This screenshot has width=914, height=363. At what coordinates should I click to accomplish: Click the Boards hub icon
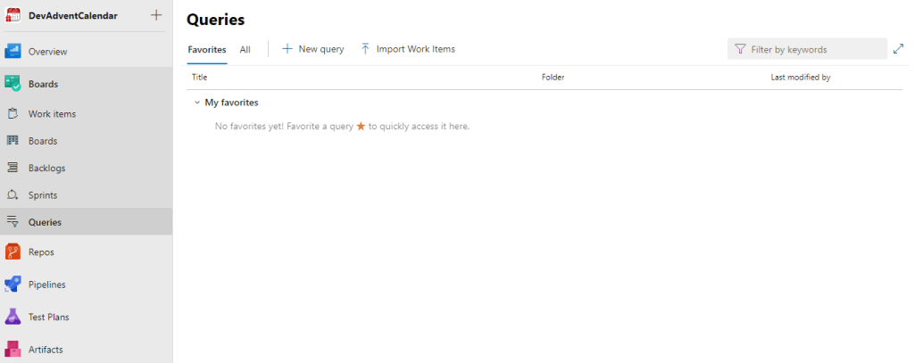click(x=13, y=84)
